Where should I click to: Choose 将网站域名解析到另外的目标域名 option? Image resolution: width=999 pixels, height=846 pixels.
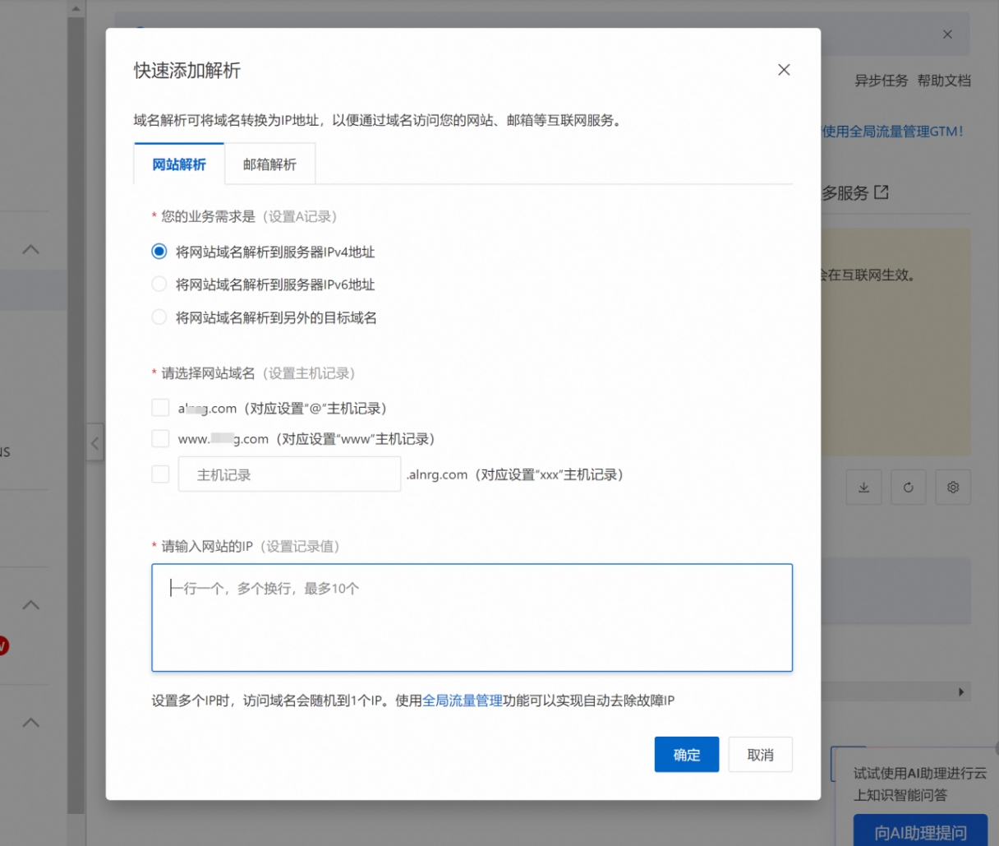click(x=159, y=317)
